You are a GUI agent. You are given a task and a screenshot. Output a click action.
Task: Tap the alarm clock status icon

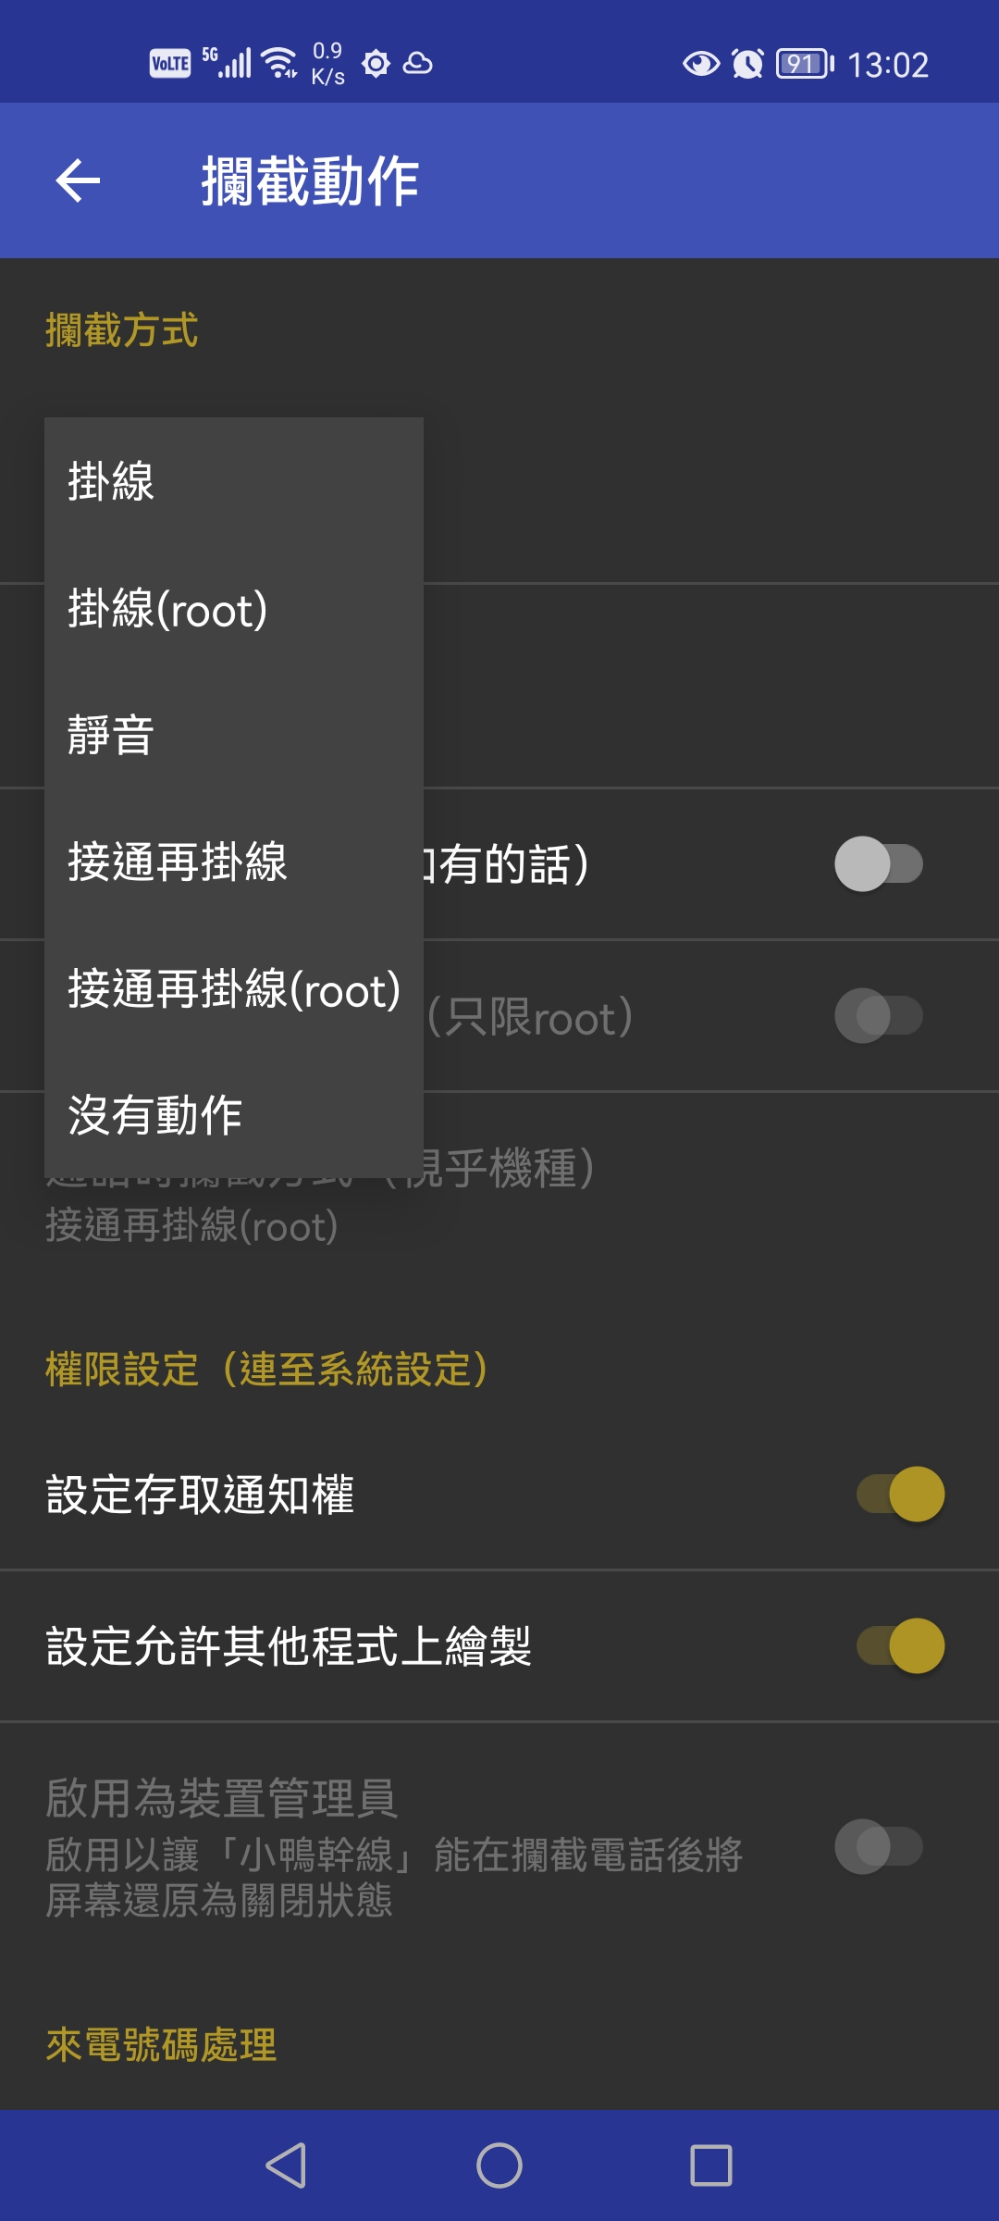point(747,64)
